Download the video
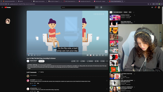The width and height of the screenshot is (163, 92). click(x=90, y=61)
